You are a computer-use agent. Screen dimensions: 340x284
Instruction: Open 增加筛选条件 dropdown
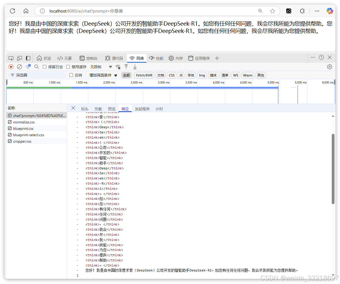[103, 75]
